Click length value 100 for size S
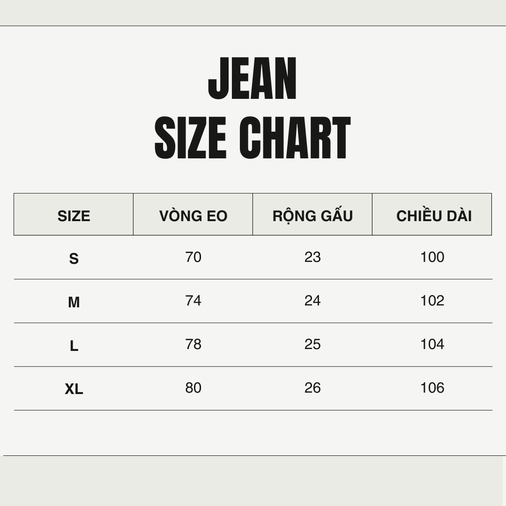The image size is (506, 506). tap(432, 257)
